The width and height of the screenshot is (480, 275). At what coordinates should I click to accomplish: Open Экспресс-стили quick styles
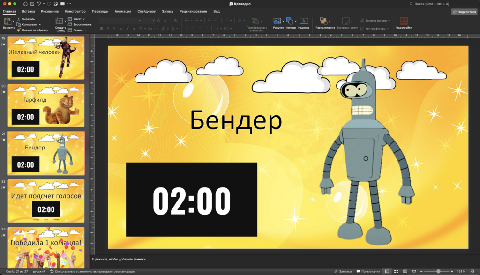(x=347, y=23)
